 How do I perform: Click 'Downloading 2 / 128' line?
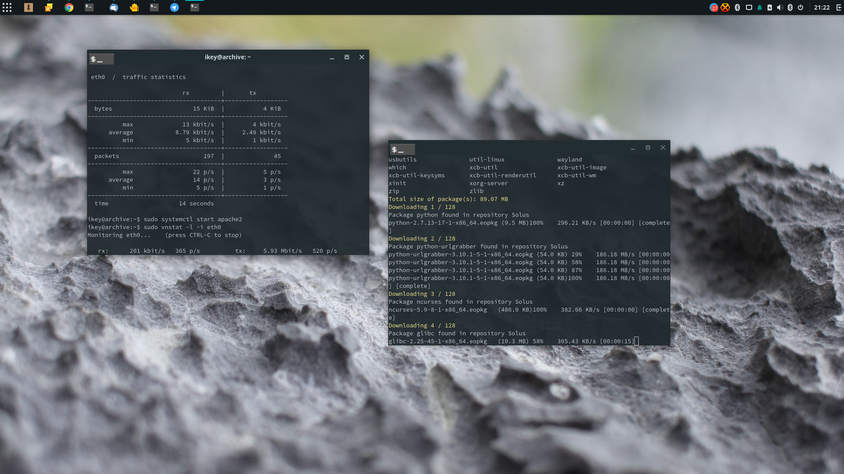point(422,239)
